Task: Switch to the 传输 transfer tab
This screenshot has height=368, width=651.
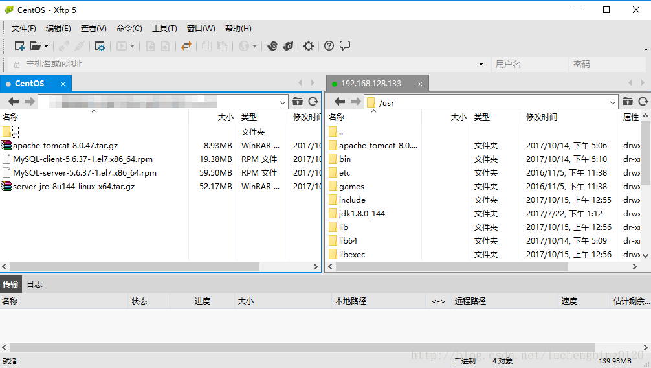Action: (x=10, y=284)
